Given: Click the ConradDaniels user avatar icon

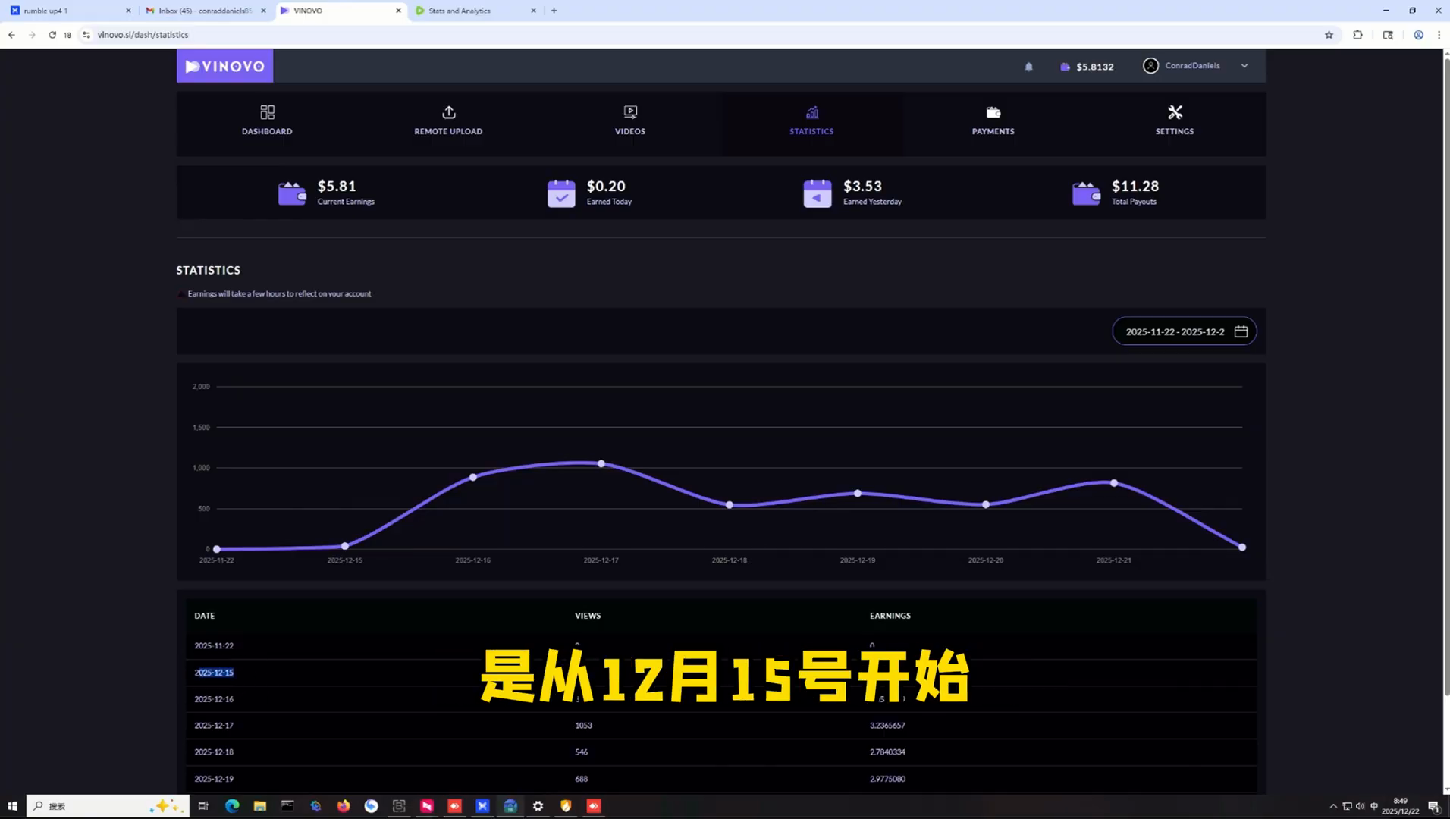Looking at the screenshot, I should 1150,66.
